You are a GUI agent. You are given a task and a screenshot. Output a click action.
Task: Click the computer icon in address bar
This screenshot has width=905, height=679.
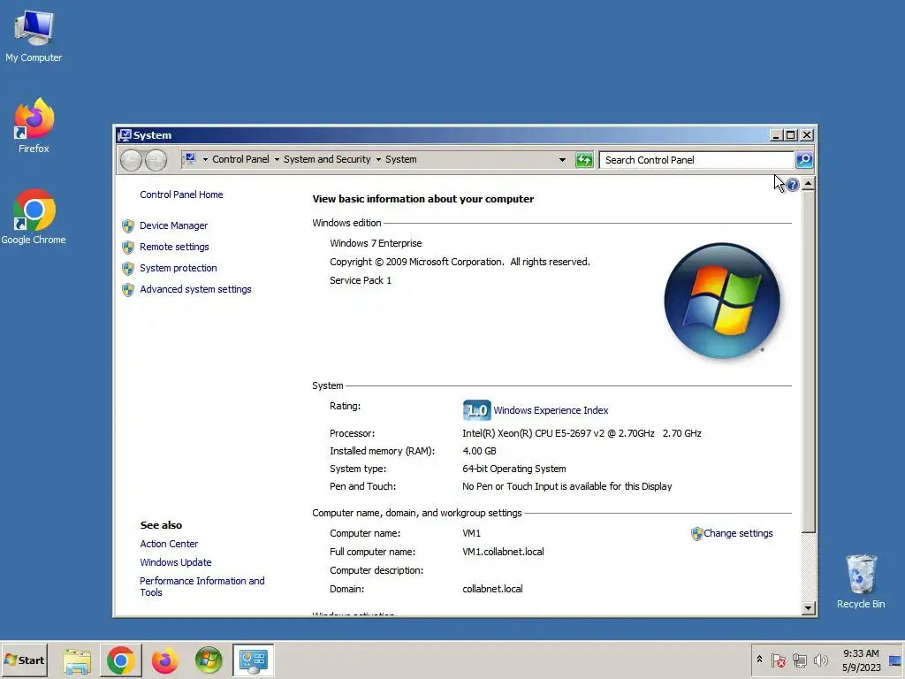[x=189, y=159]
